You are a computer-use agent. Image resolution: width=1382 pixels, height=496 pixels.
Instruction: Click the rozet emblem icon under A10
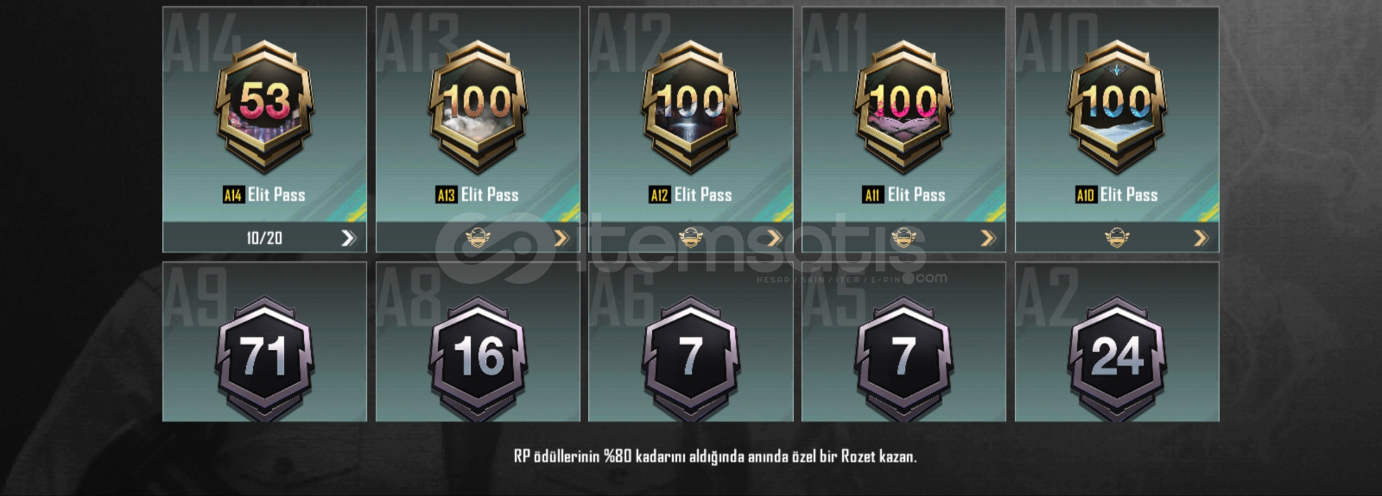point(1117,237)
